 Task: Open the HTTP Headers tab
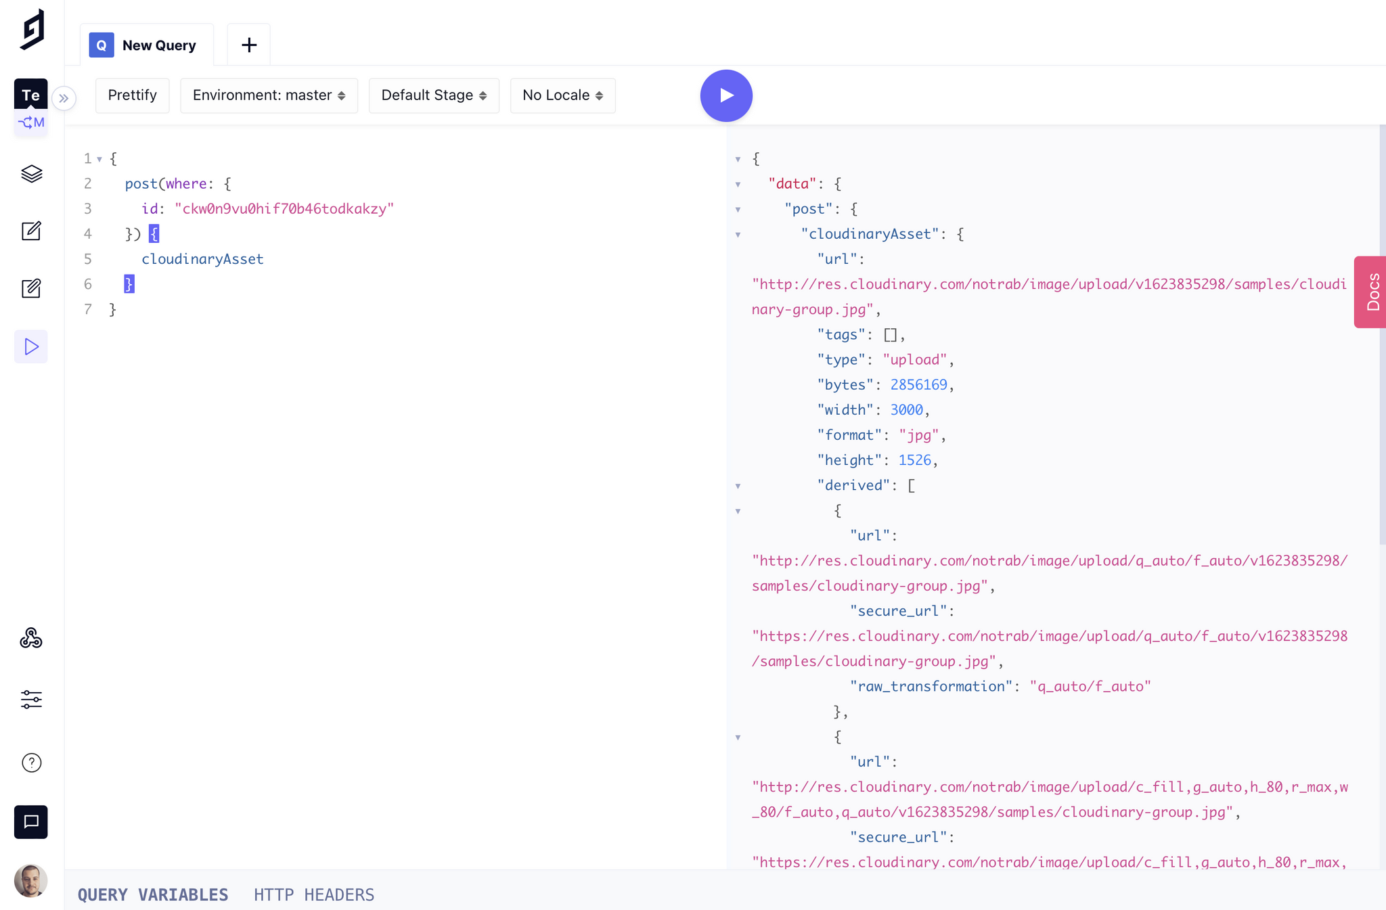314,894
